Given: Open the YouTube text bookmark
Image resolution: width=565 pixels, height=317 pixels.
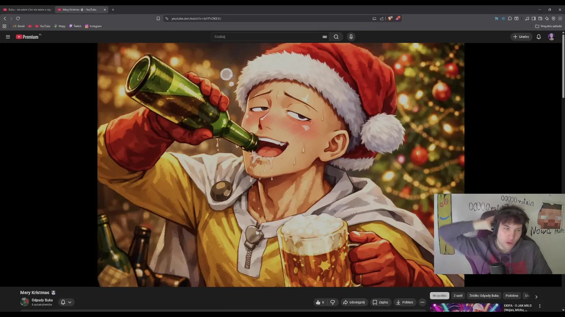Looking at the screenshot, I should pyautogui.click(x=43, y=26).
